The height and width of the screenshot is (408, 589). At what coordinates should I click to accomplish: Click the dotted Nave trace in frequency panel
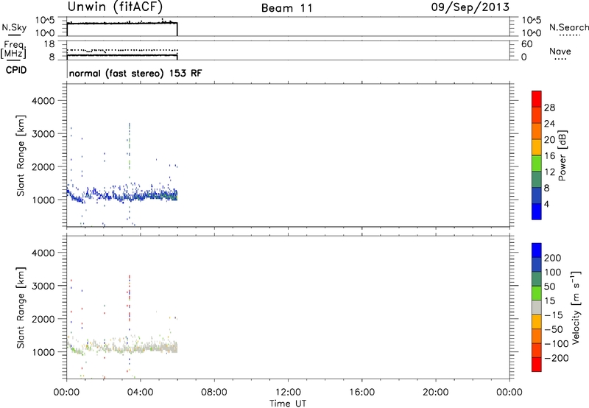click(122, 50)
